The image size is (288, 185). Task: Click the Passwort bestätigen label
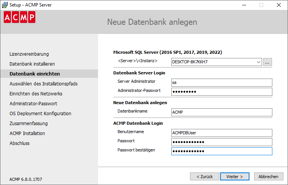(136, 150)
